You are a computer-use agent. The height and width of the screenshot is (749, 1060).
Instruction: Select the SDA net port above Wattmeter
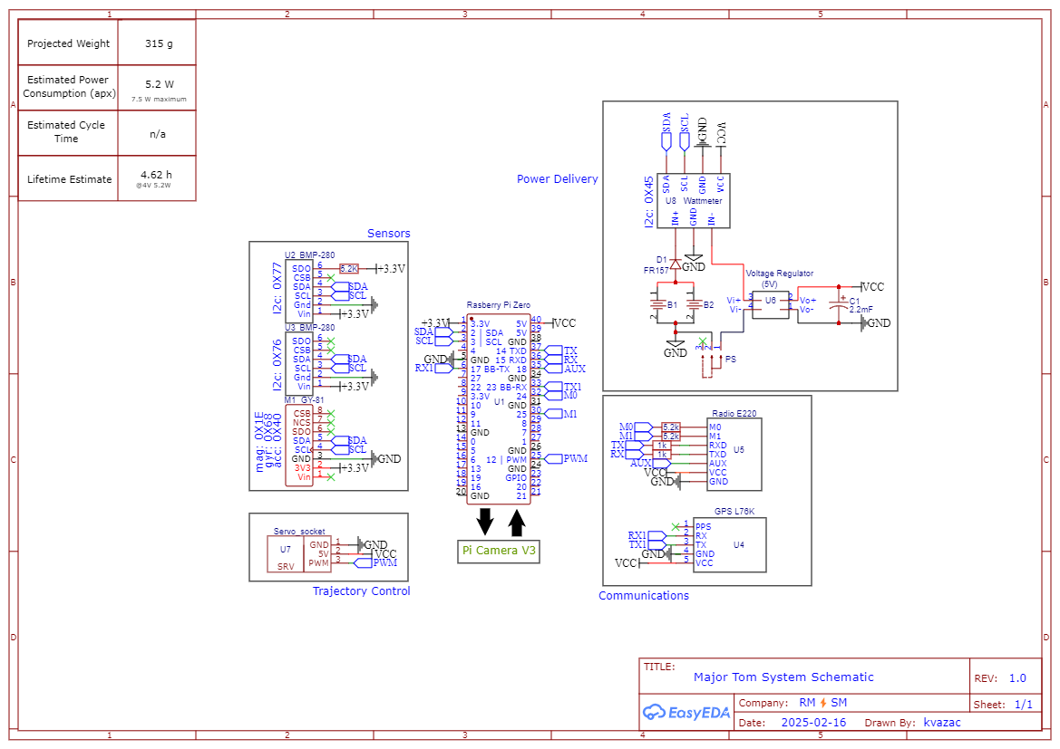666,132
